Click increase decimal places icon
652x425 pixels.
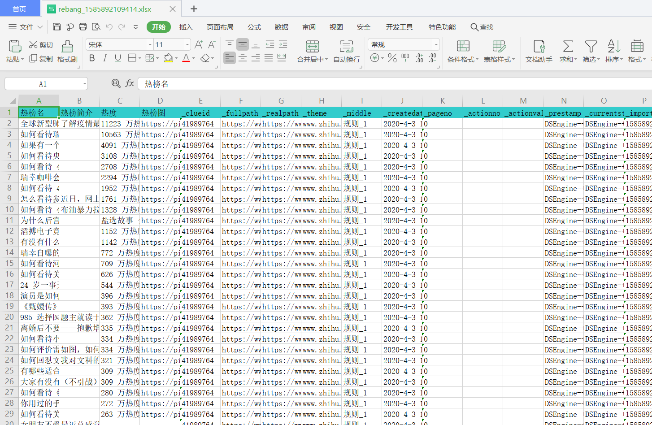coord(419,58)
